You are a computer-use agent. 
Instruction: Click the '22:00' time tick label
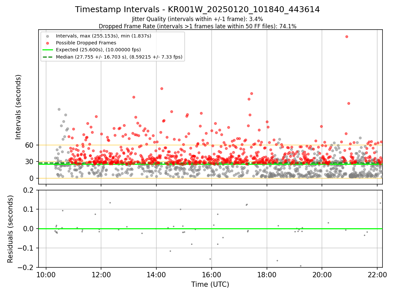click(378, 274)
